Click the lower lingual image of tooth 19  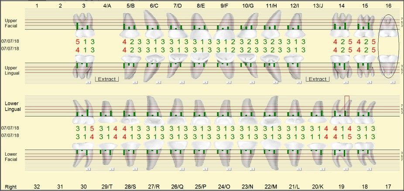[342, 112]
